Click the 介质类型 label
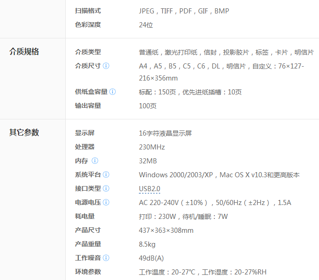 [88, 52]
